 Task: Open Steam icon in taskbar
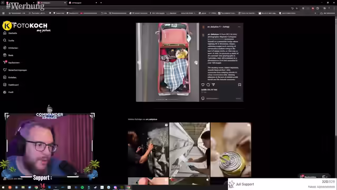point(95,187)
